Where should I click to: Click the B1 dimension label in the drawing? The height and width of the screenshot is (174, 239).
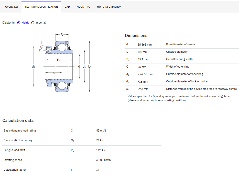(x=59, y=60)
